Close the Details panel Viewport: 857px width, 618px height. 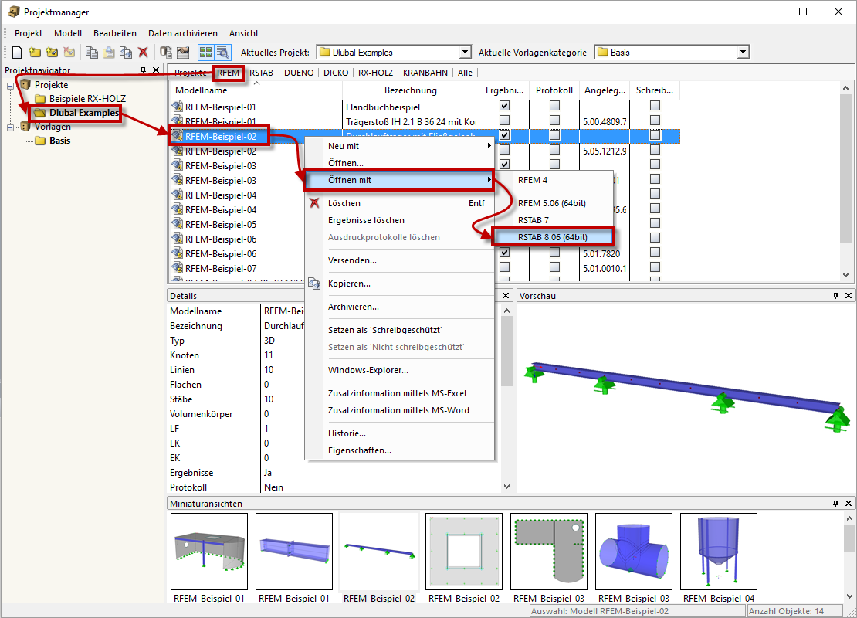point(506,296)
